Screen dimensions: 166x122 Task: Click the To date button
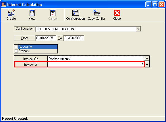click(60, 38)
